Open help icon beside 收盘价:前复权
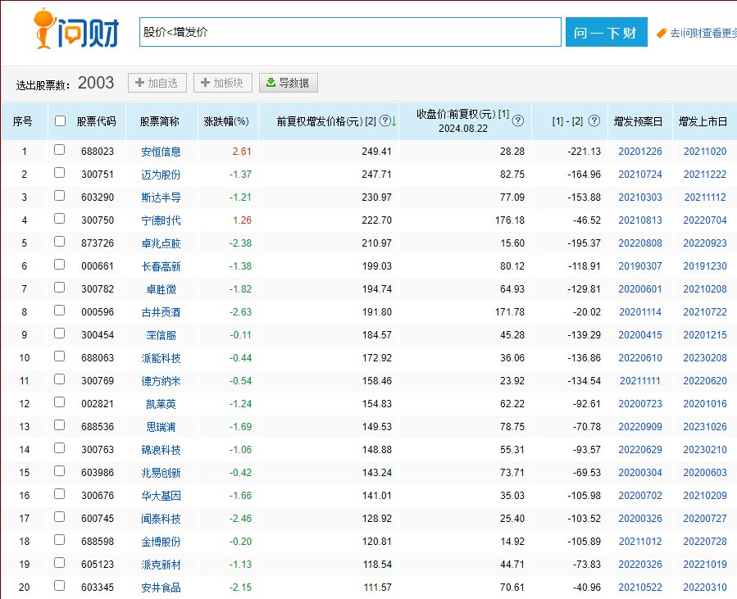 coord(517,120)
